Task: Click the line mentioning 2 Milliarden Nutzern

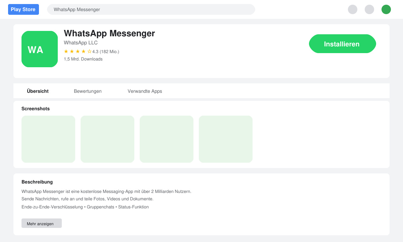Action: tap(106, 192)
